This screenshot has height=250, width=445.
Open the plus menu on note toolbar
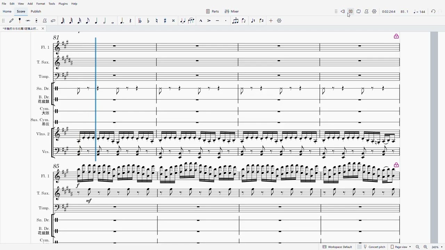pyautogui.click(x=271, y=21)
